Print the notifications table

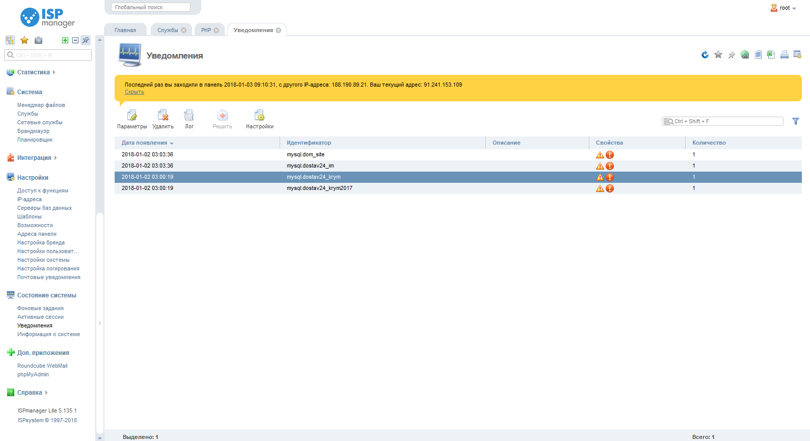(x=785, y=55)
